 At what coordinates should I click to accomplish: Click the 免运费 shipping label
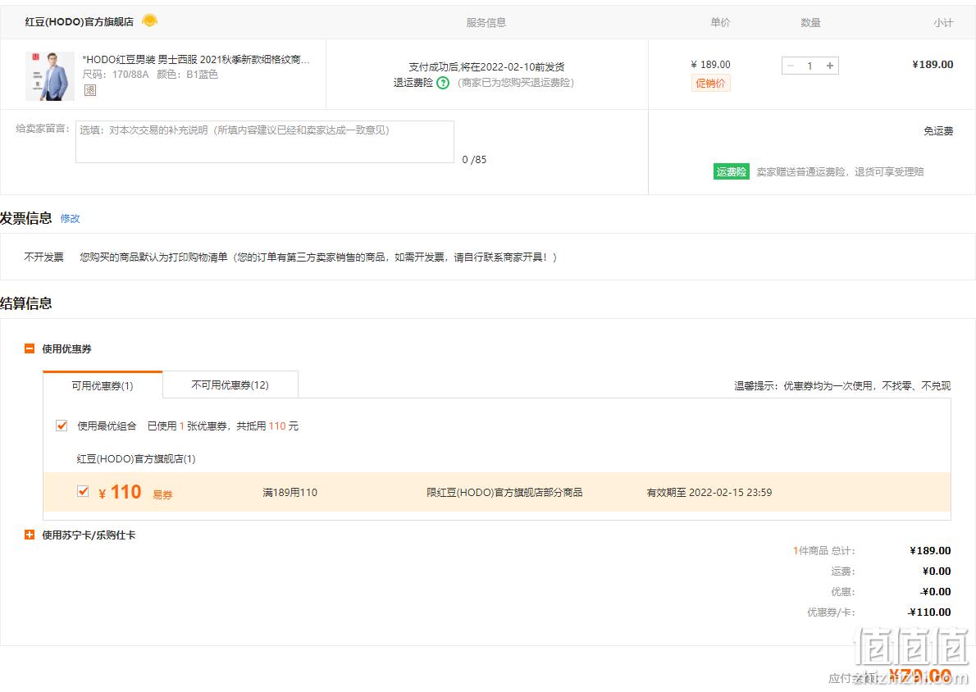point(938,130)
